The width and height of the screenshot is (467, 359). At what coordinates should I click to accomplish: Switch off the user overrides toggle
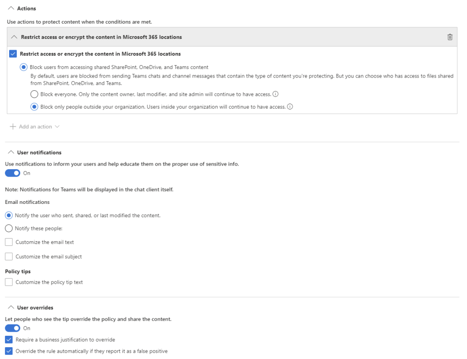[13, 328]
